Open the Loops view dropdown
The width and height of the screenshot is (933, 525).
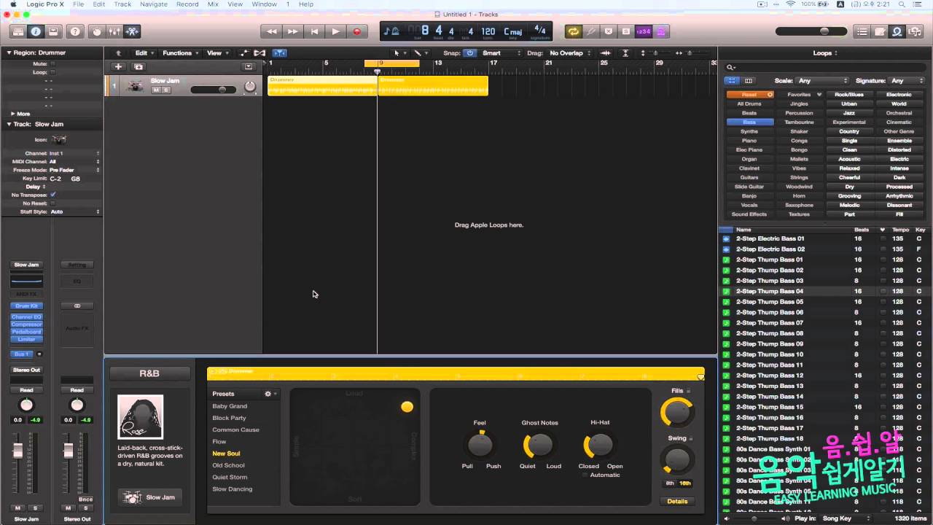coord(825,53)
